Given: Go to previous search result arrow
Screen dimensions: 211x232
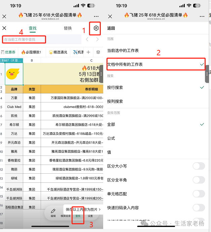Looking at the screenshot, I should 87,39.
